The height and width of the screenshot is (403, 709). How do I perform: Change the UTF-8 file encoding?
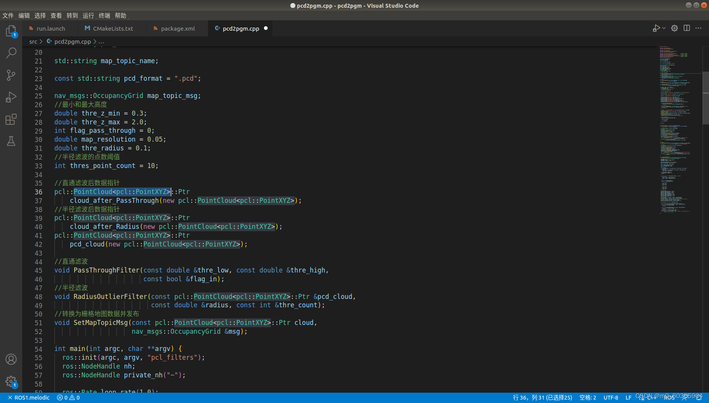[x=611, y=398]
